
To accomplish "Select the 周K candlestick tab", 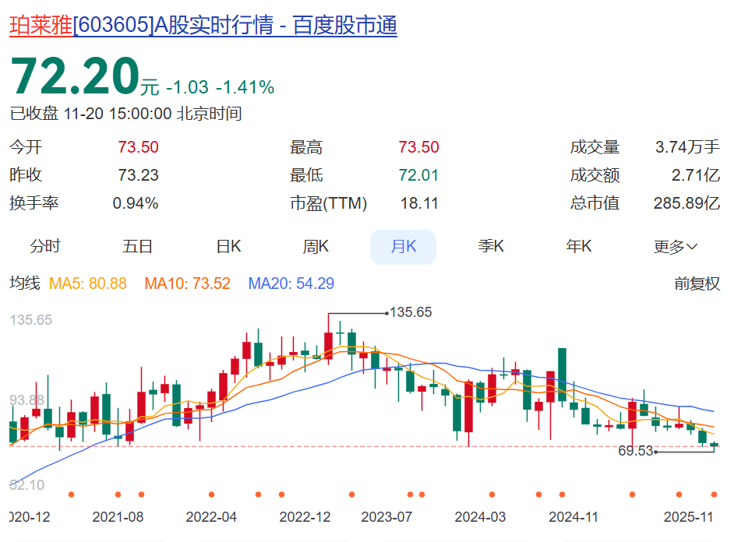I will 316,247.
